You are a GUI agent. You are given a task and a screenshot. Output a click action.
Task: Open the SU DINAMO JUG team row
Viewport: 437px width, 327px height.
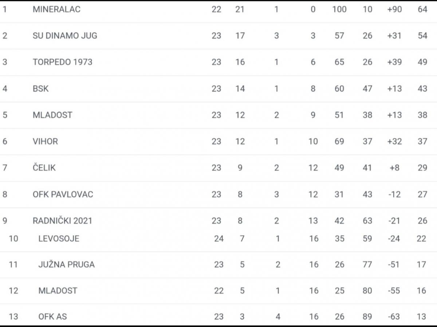click(x=219, y=36)
